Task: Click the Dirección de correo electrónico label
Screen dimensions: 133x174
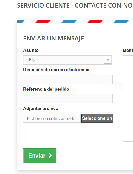Action: coord(56,70)
